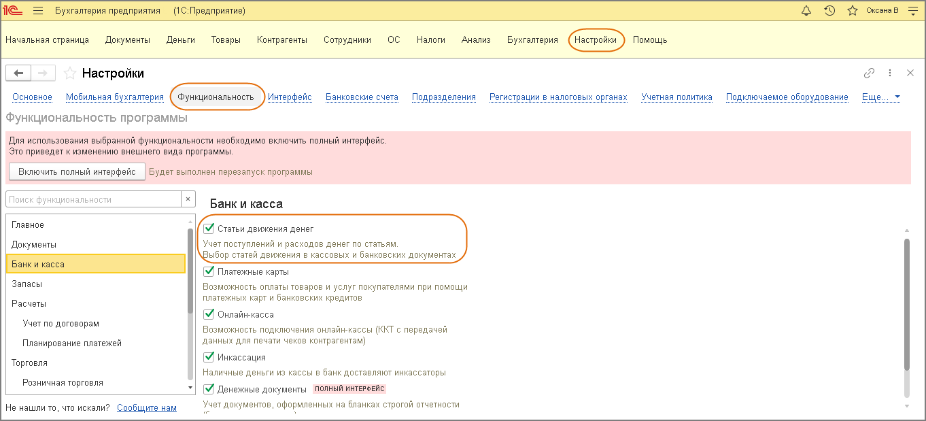Image resolution: width=926 pixels, height=421 pixels.
Task: Switch to the Учетная политика tab
Action: click(676, 97)
